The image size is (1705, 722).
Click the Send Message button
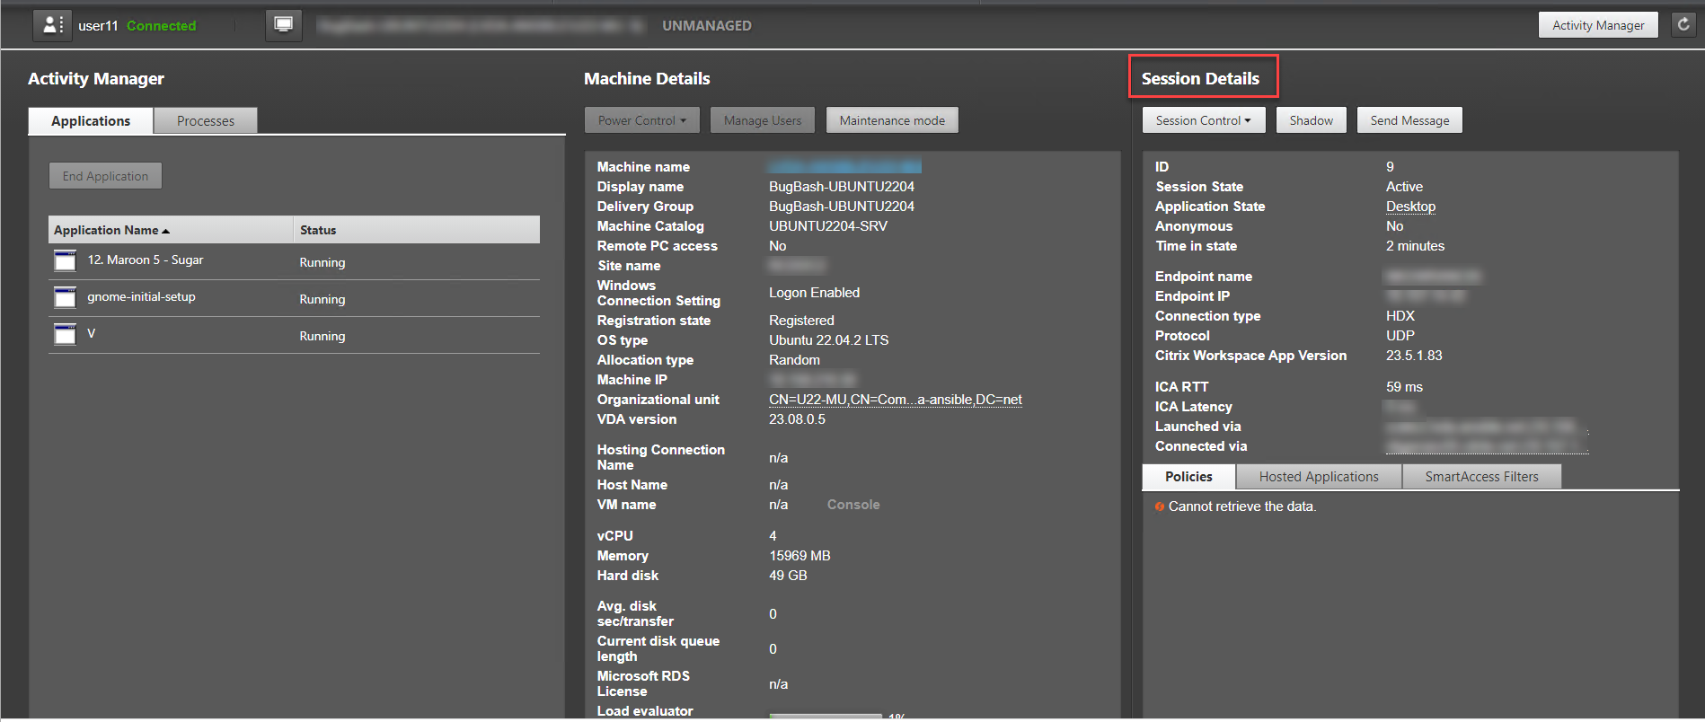[1409, 120]
